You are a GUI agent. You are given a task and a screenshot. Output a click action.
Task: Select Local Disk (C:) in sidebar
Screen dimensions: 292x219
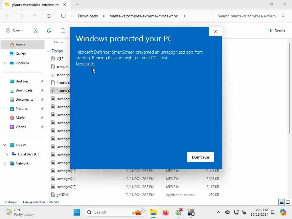[x=28, y=154]
